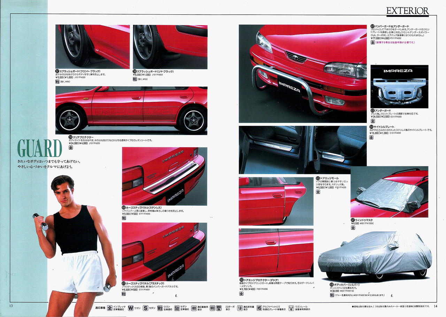446x317 pixels.
Task: Click the aluminum under guard photo
Action: click(x=399, y=86)
